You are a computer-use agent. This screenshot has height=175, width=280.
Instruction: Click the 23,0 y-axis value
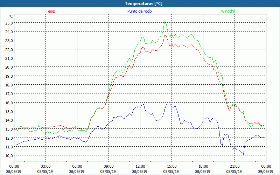pos(9,41)
